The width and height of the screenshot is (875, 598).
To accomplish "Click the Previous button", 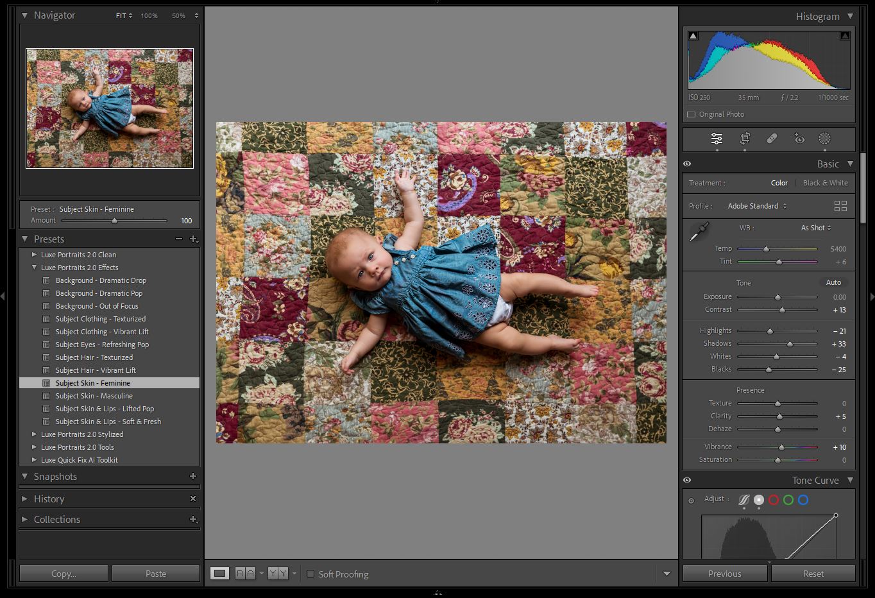I will (724, 573).
